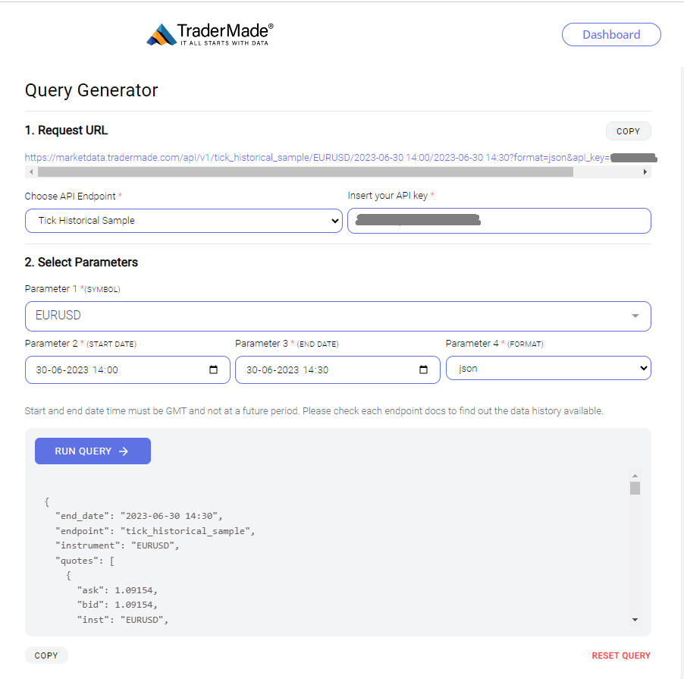Click the right arrow of URL scrollbar
The image size is (684, 679).
645,172
